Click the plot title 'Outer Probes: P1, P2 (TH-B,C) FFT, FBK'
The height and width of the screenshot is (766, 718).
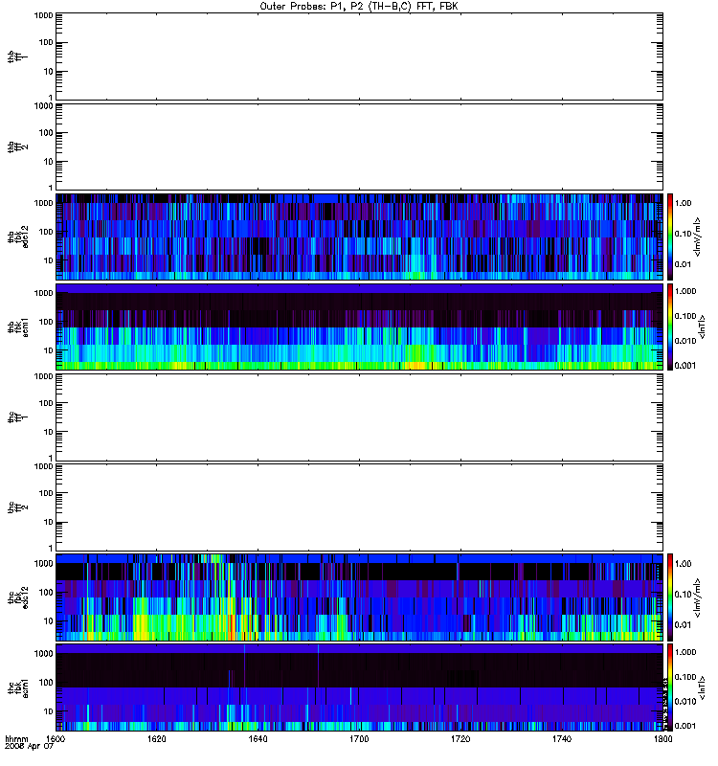(359, 7)
